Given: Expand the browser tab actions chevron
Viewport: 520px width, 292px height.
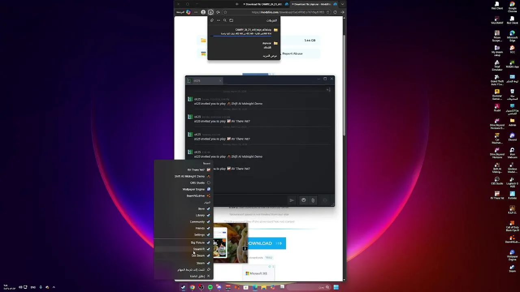Looking at the screenshot, I should point(342,4).
